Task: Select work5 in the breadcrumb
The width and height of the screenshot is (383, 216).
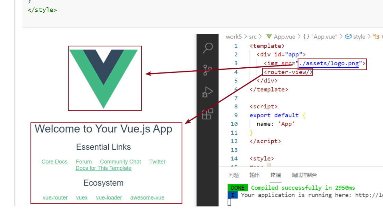Action: point(233,37)
